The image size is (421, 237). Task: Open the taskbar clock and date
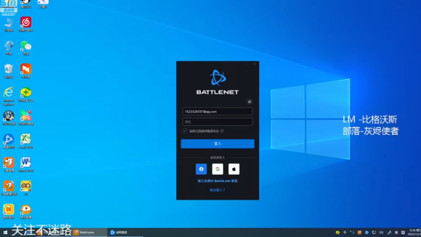(x=414, y=232)
